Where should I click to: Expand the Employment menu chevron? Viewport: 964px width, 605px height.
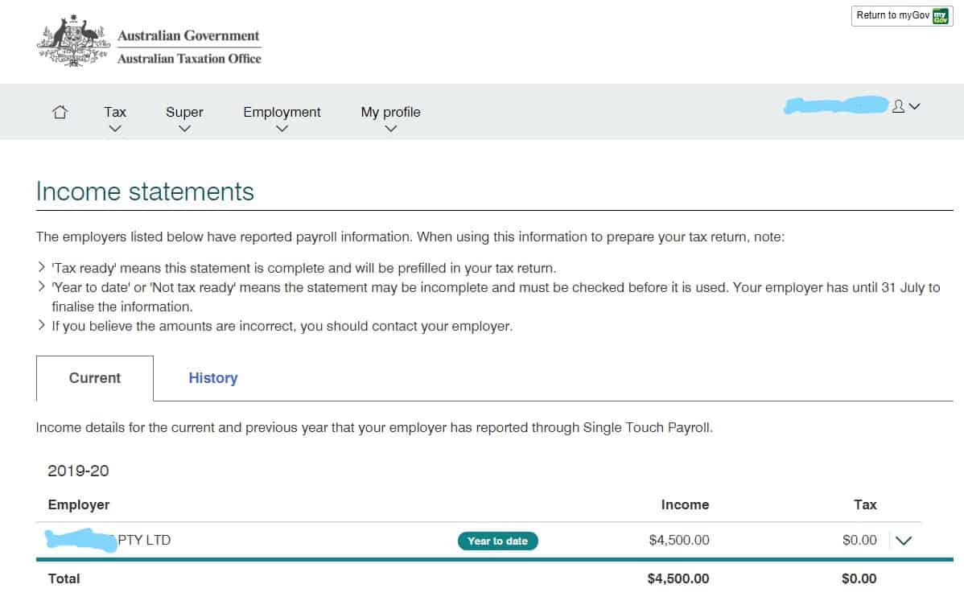(282, 129)
